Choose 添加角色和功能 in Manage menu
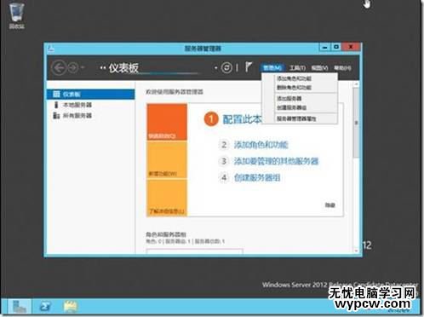This screenshot has width=424, height=317. tap(294, 78)
